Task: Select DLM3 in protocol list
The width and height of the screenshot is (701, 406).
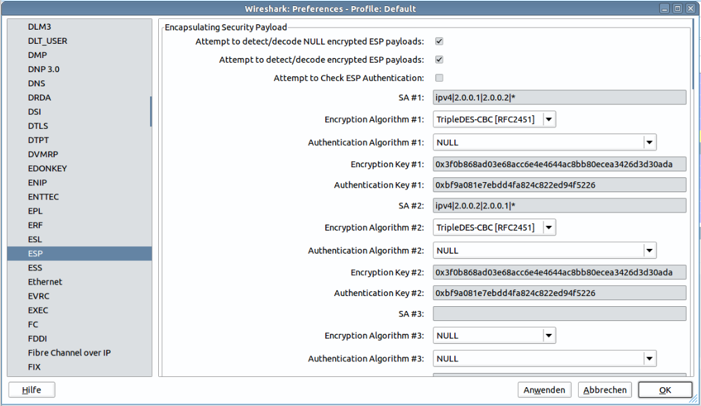Action: click(79, 27)
